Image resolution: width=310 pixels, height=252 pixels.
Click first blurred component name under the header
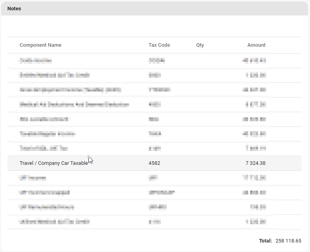(36, 61)
